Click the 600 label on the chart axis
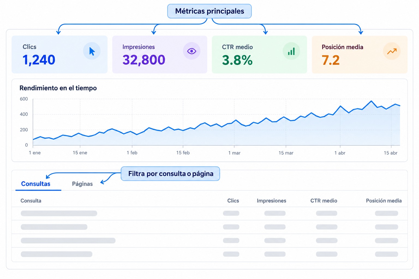The image size is (419, 279). pos(24,99)
